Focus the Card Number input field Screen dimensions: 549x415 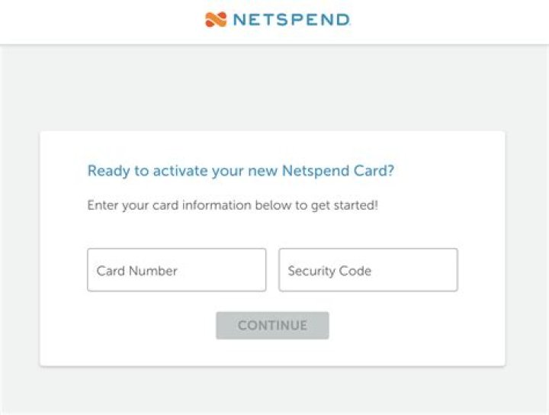(x=177, y=270)
